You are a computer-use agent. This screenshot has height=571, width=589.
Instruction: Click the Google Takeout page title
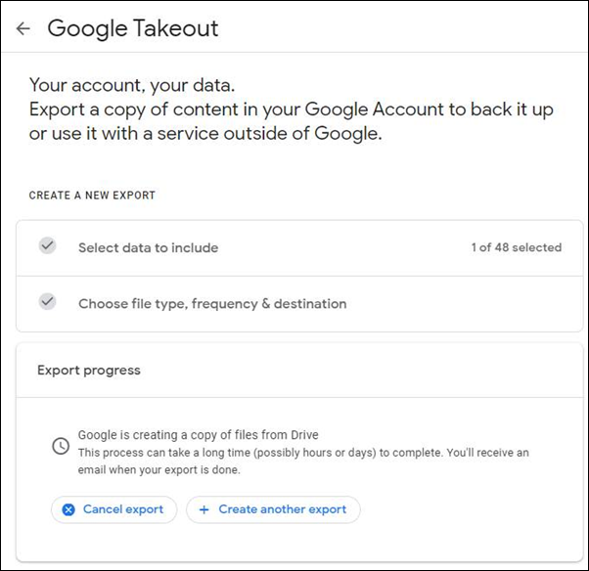pyautogui.click(x=133, y=28)
